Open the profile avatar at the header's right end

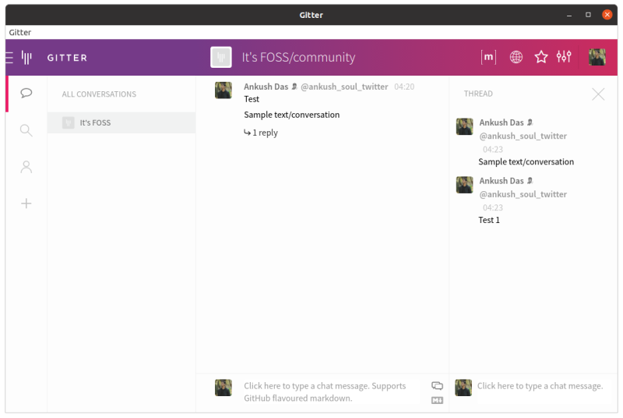click(597, 57)
